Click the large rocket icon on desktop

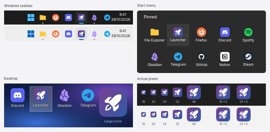pyautogui.click(x=113, y=103)
